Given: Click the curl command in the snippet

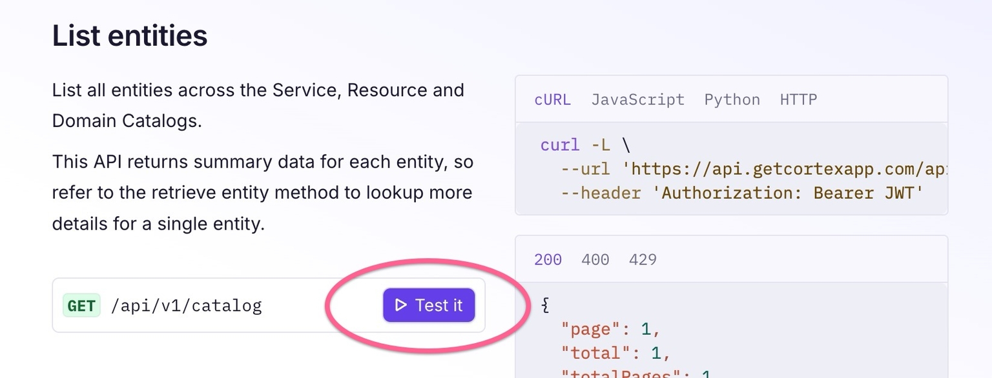Looking at the screenshot, I should click(559, 144).
